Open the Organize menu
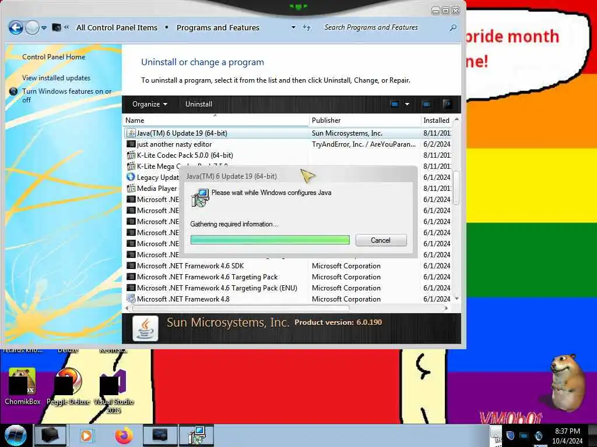This screenshot has height=447, width=597. coord(150,104)
